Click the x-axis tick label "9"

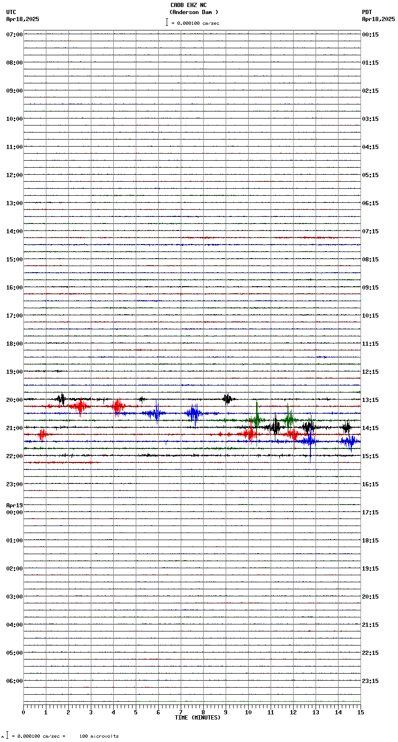point(226,712)
